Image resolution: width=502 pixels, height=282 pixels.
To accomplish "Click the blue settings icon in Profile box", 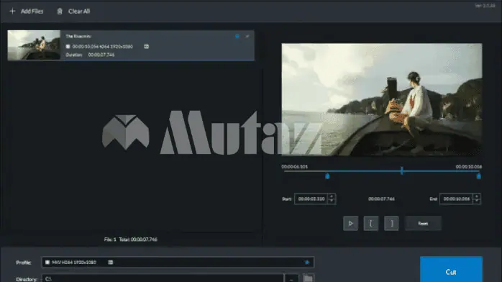I will [307, 262].
